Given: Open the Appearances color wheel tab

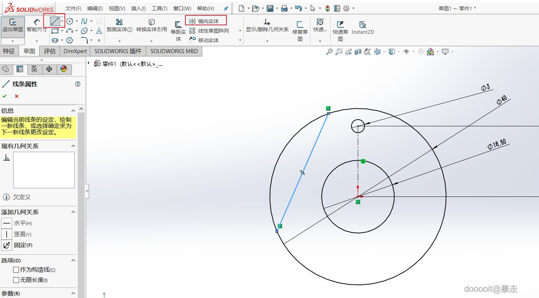Looking at the screenshot, I should pyautogui.click(x=64, y=69).
